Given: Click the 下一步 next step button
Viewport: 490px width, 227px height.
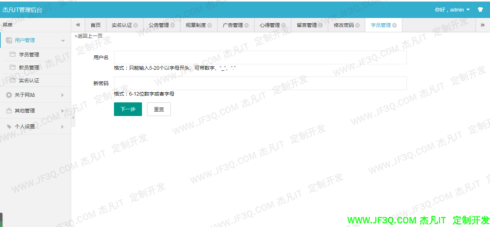Looking at the screenshot, I should point(128,109).
